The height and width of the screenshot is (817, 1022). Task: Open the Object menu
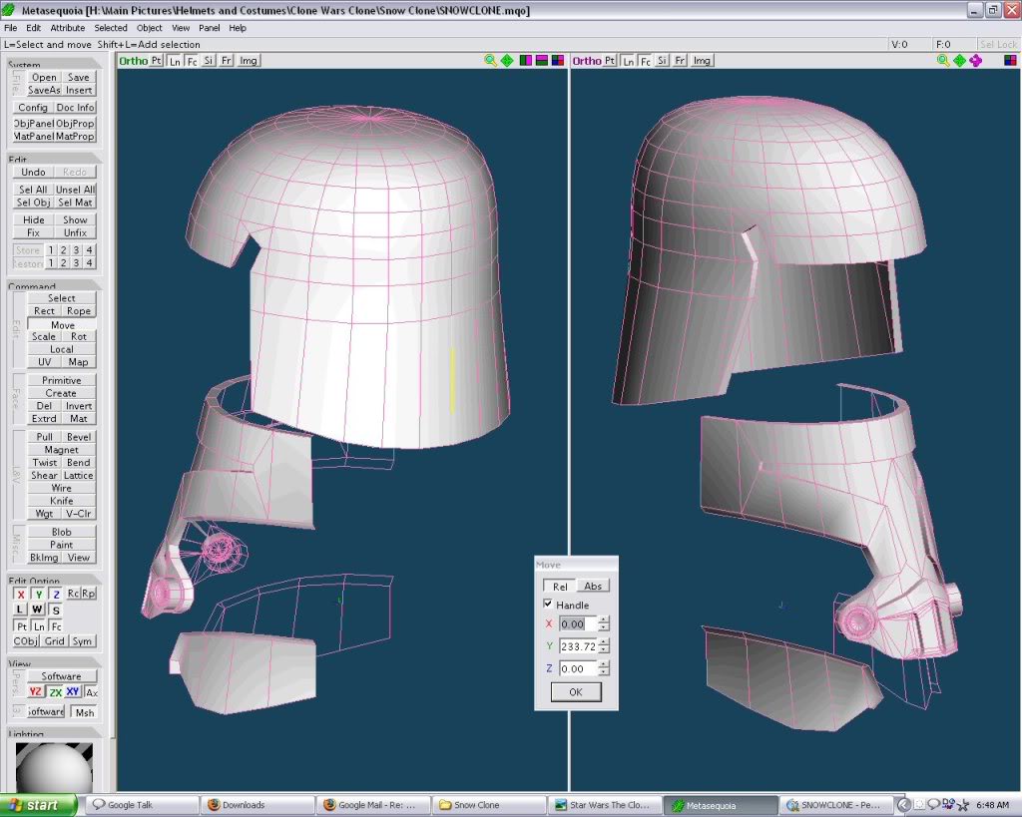150,28
